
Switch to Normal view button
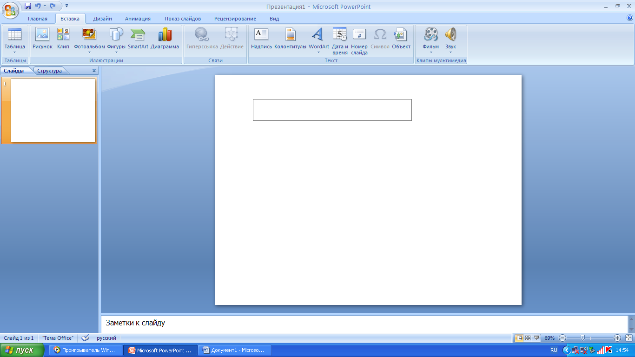(520, 338)
